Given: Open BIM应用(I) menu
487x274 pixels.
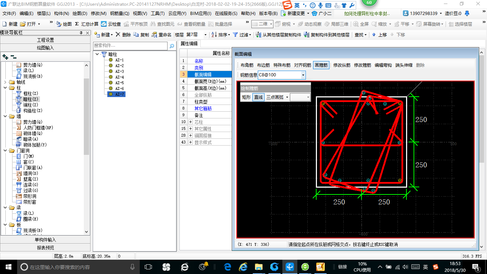Looking at the screenshot, I should coord(201,14).
